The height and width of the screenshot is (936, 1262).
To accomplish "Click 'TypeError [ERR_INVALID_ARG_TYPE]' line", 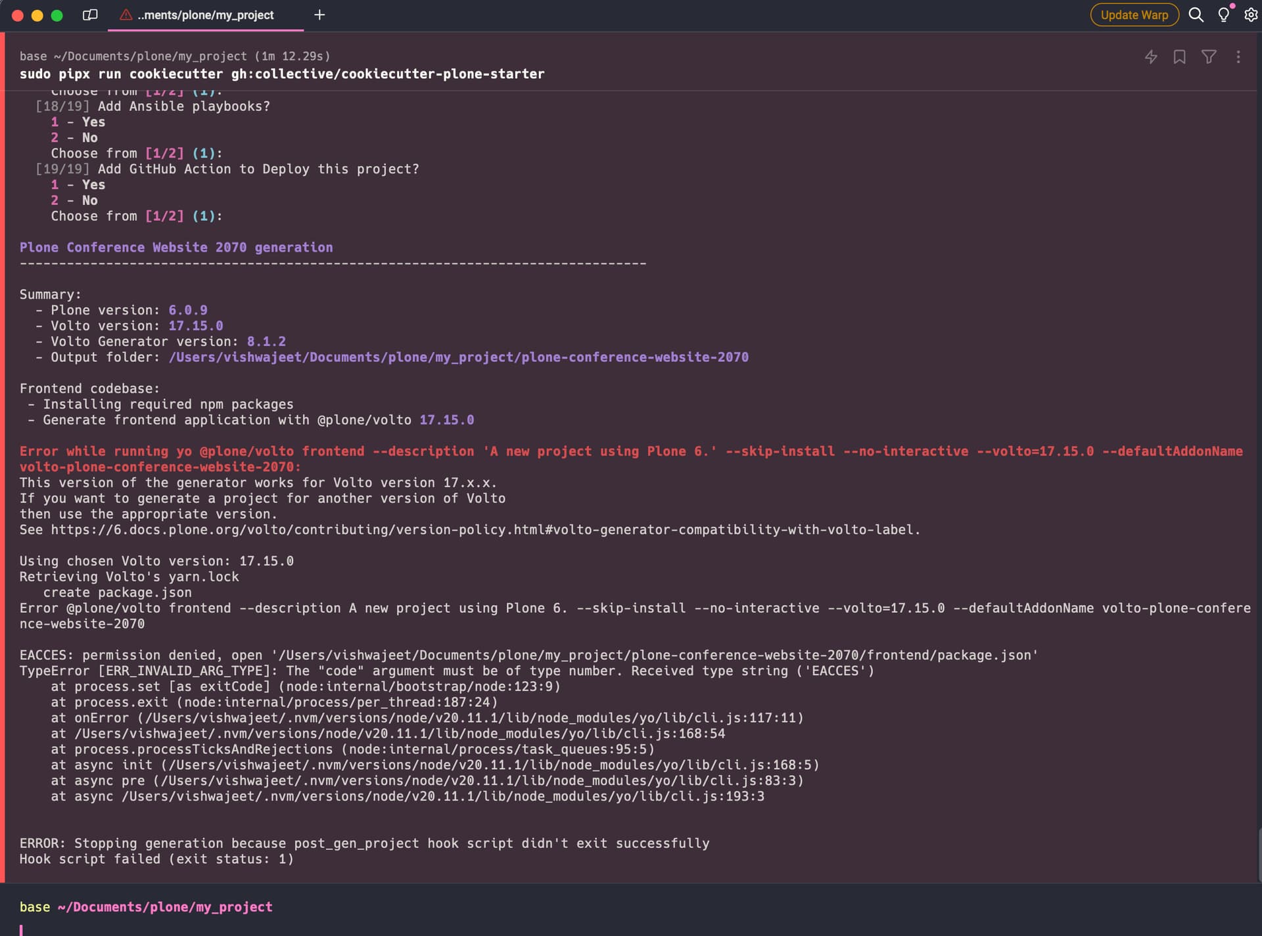I will 447,671.
